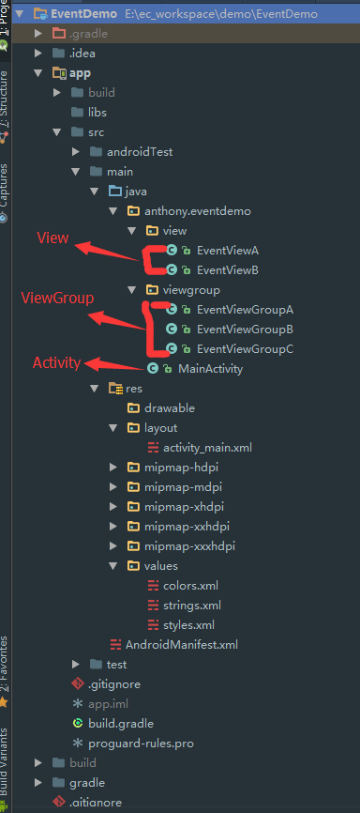Click the EventViewB class icon
This screenshot has height=813, width=360.
point(172,270)
